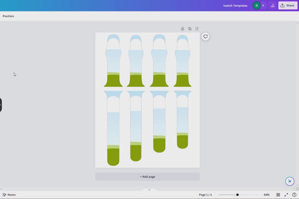Click the green 'a' account avatar
Image resolution: width=299 pixels, height=199 pixels.
click(x=256, y=6)
